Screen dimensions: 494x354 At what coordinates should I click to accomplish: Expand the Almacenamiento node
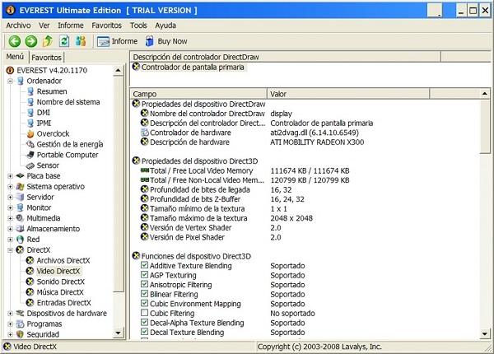pyautogui.click(x=10, y=229)
